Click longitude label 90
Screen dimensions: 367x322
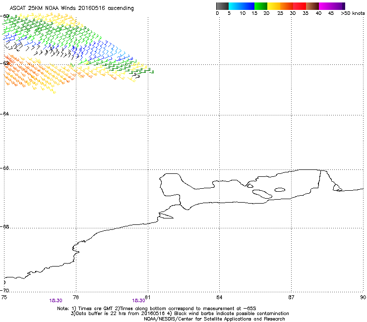[x=363, y=297]
